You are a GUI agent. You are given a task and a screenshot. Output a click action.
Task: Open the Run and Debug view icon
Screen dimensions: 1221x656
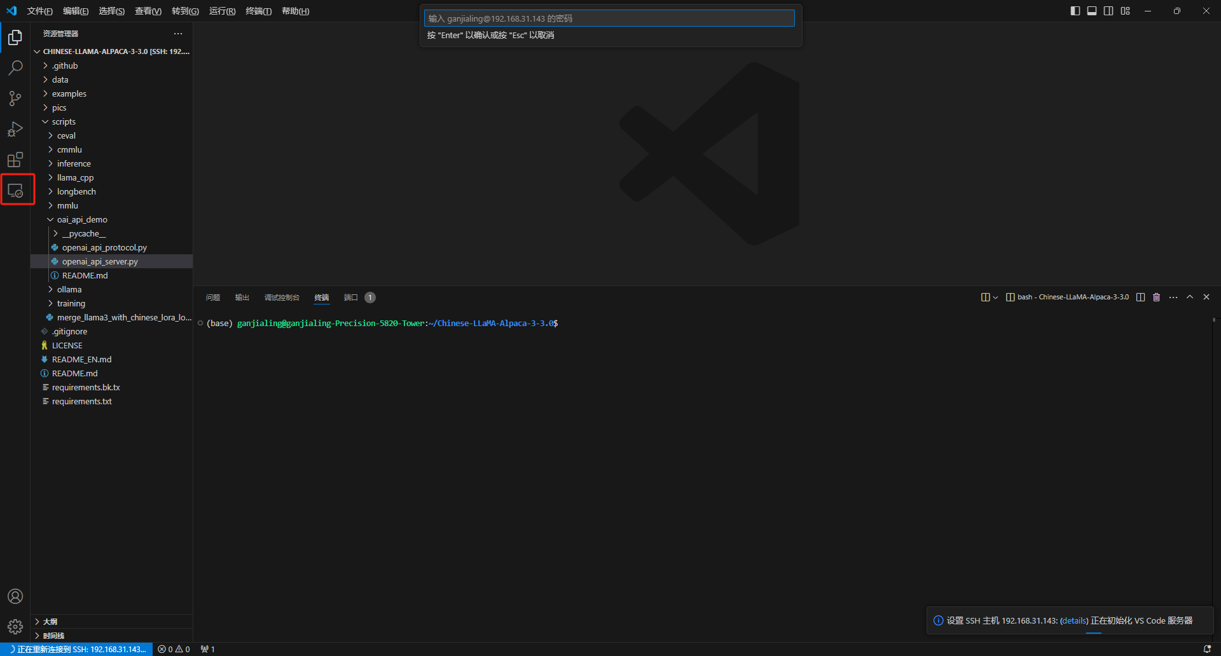15,129
